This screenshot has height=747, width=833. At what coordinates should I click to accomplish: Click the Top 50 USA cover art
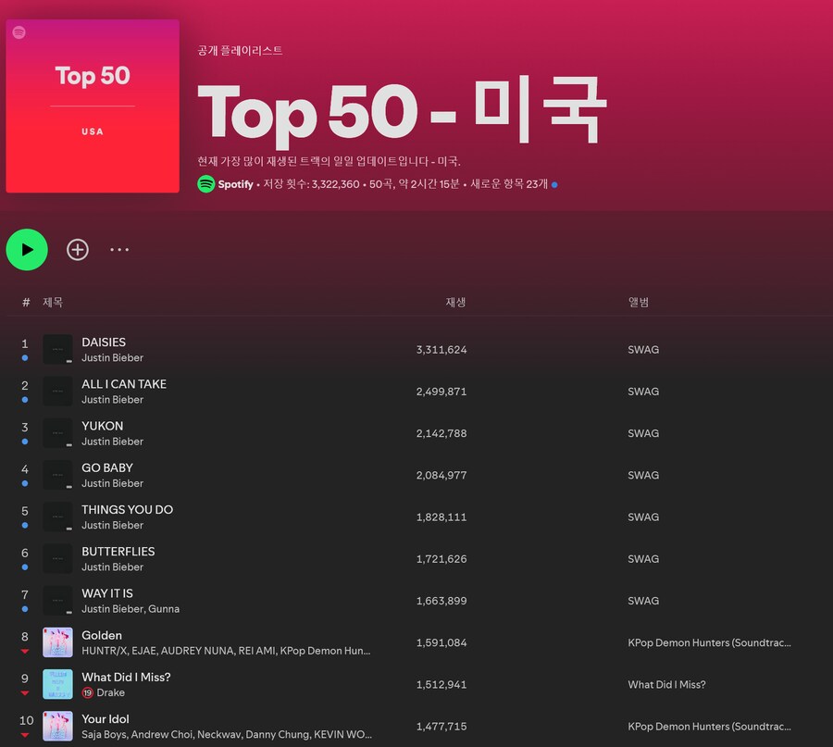coord(93,106)
